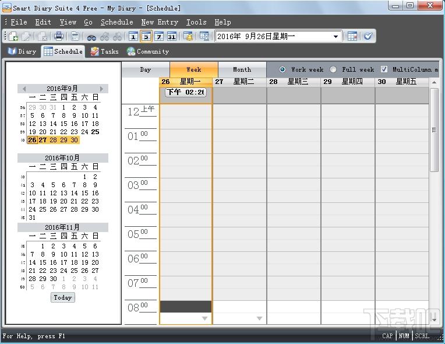Click the 30 星期五 column header

click(x=402, y=82)
